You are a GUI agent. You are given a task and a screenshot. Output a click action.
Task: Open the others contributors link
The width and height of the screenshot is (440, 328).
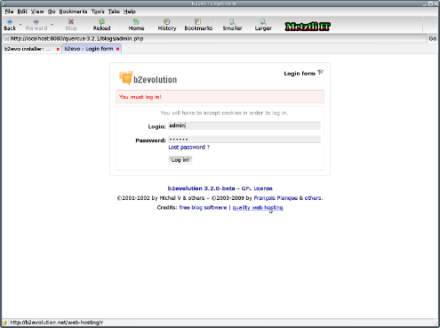point(313,198)
